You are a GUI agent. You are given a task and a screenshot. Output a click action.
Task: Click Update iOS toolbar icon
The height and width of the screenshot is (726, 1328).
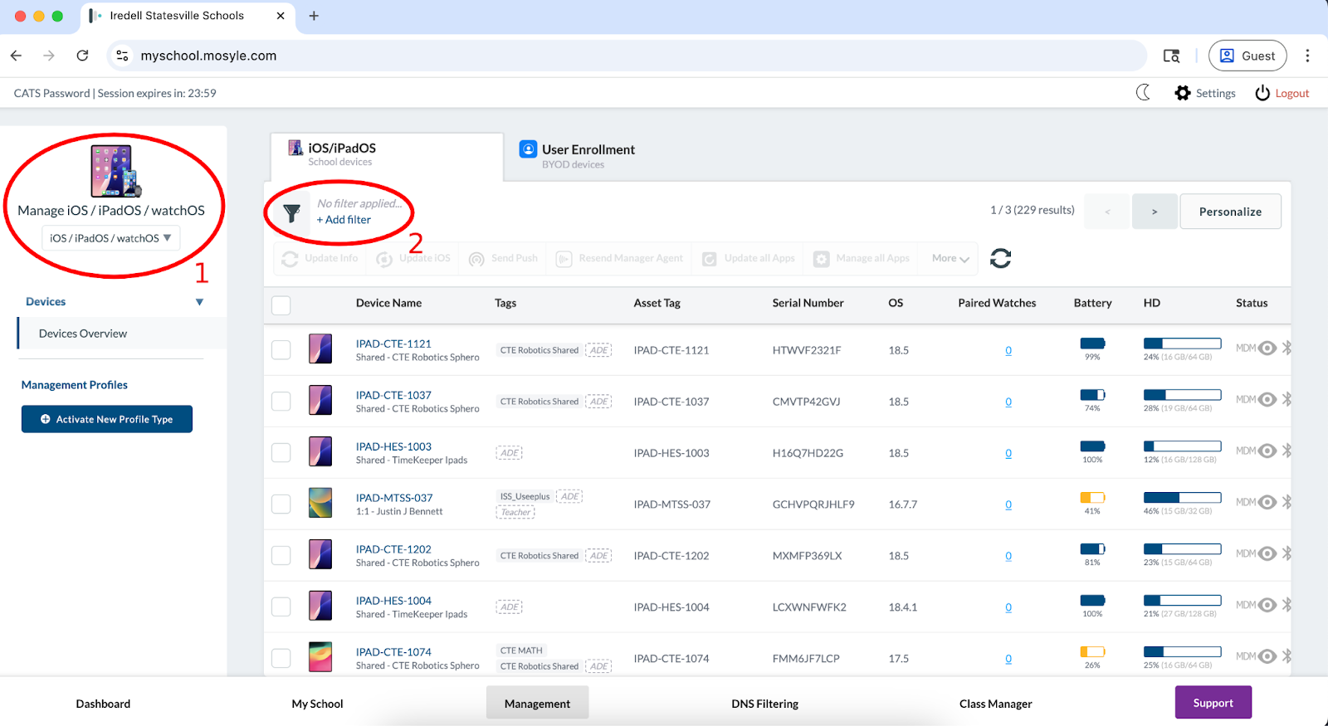(384, 259)
